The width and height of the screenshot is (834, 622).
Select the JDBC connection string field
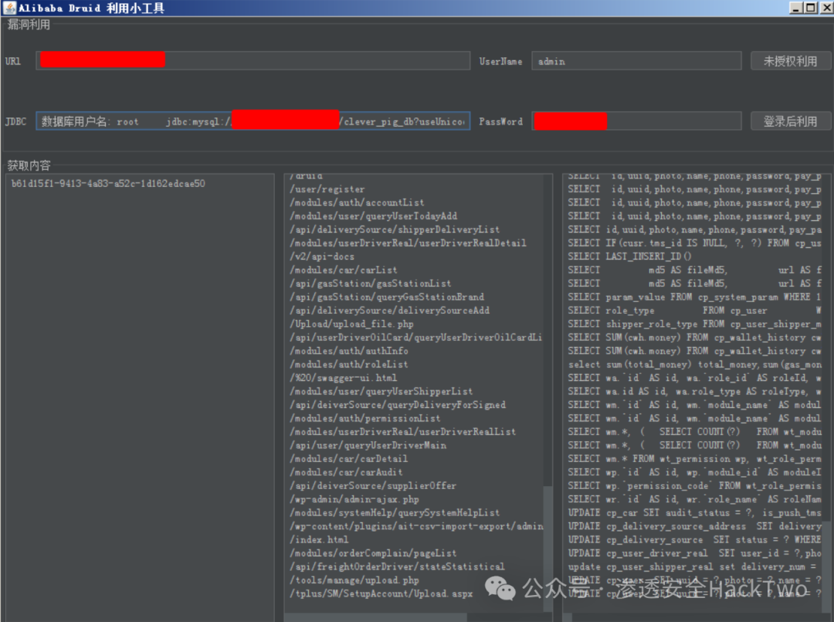point(253,121)
